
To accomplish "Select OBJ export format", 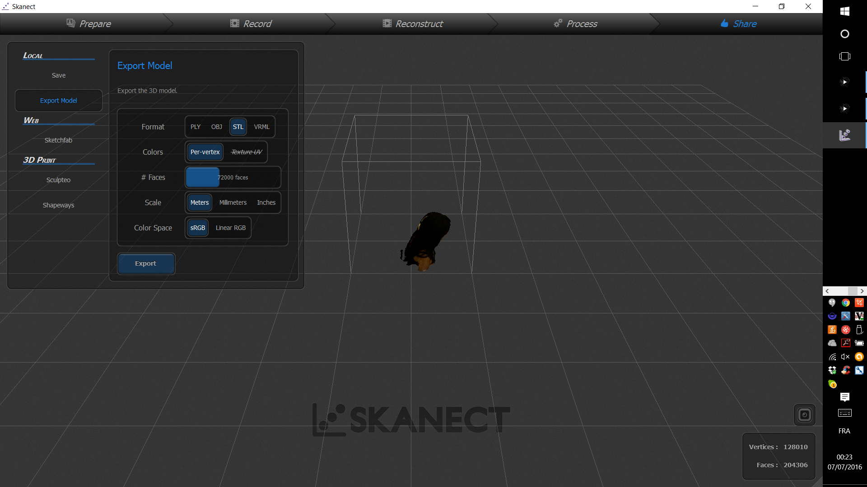I will click(216, 127).
